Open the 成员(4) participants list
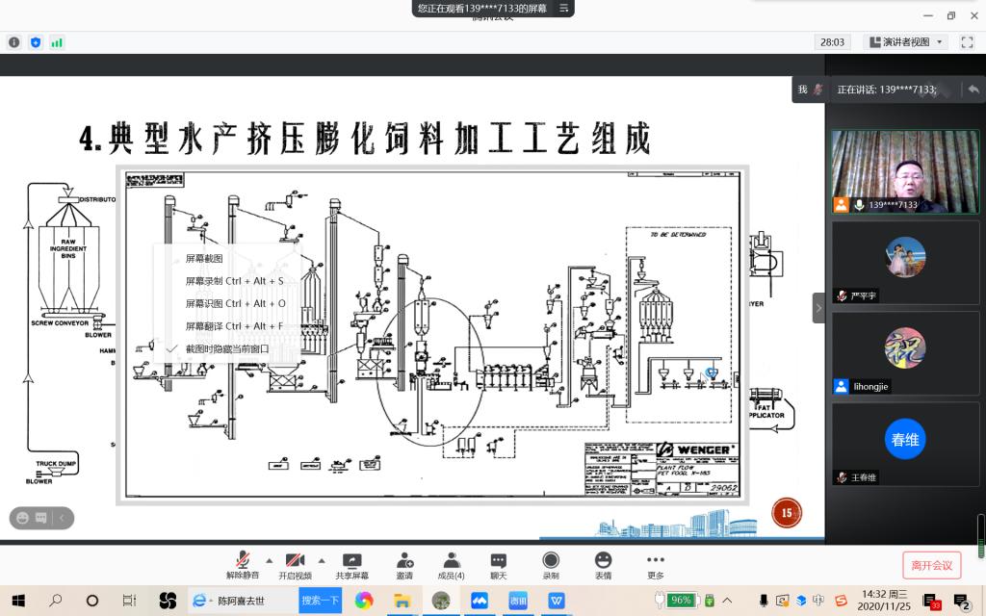Viewport: 986px width, 616px height. pos(451,564)
